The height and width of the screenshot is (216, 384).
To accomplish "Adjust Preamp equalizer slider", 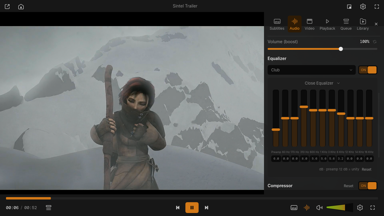I will coord(276,118).
